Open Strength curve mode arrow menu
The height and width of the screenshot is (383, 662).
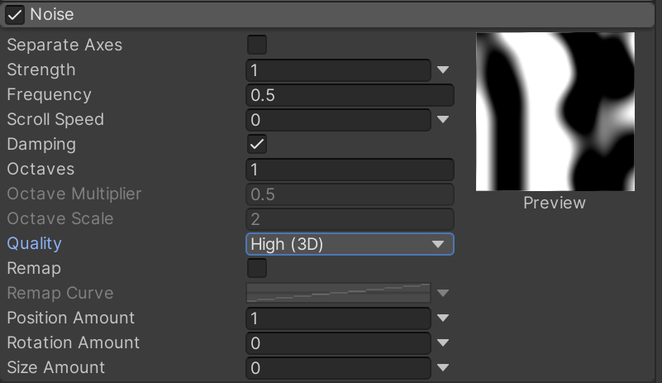443,70
